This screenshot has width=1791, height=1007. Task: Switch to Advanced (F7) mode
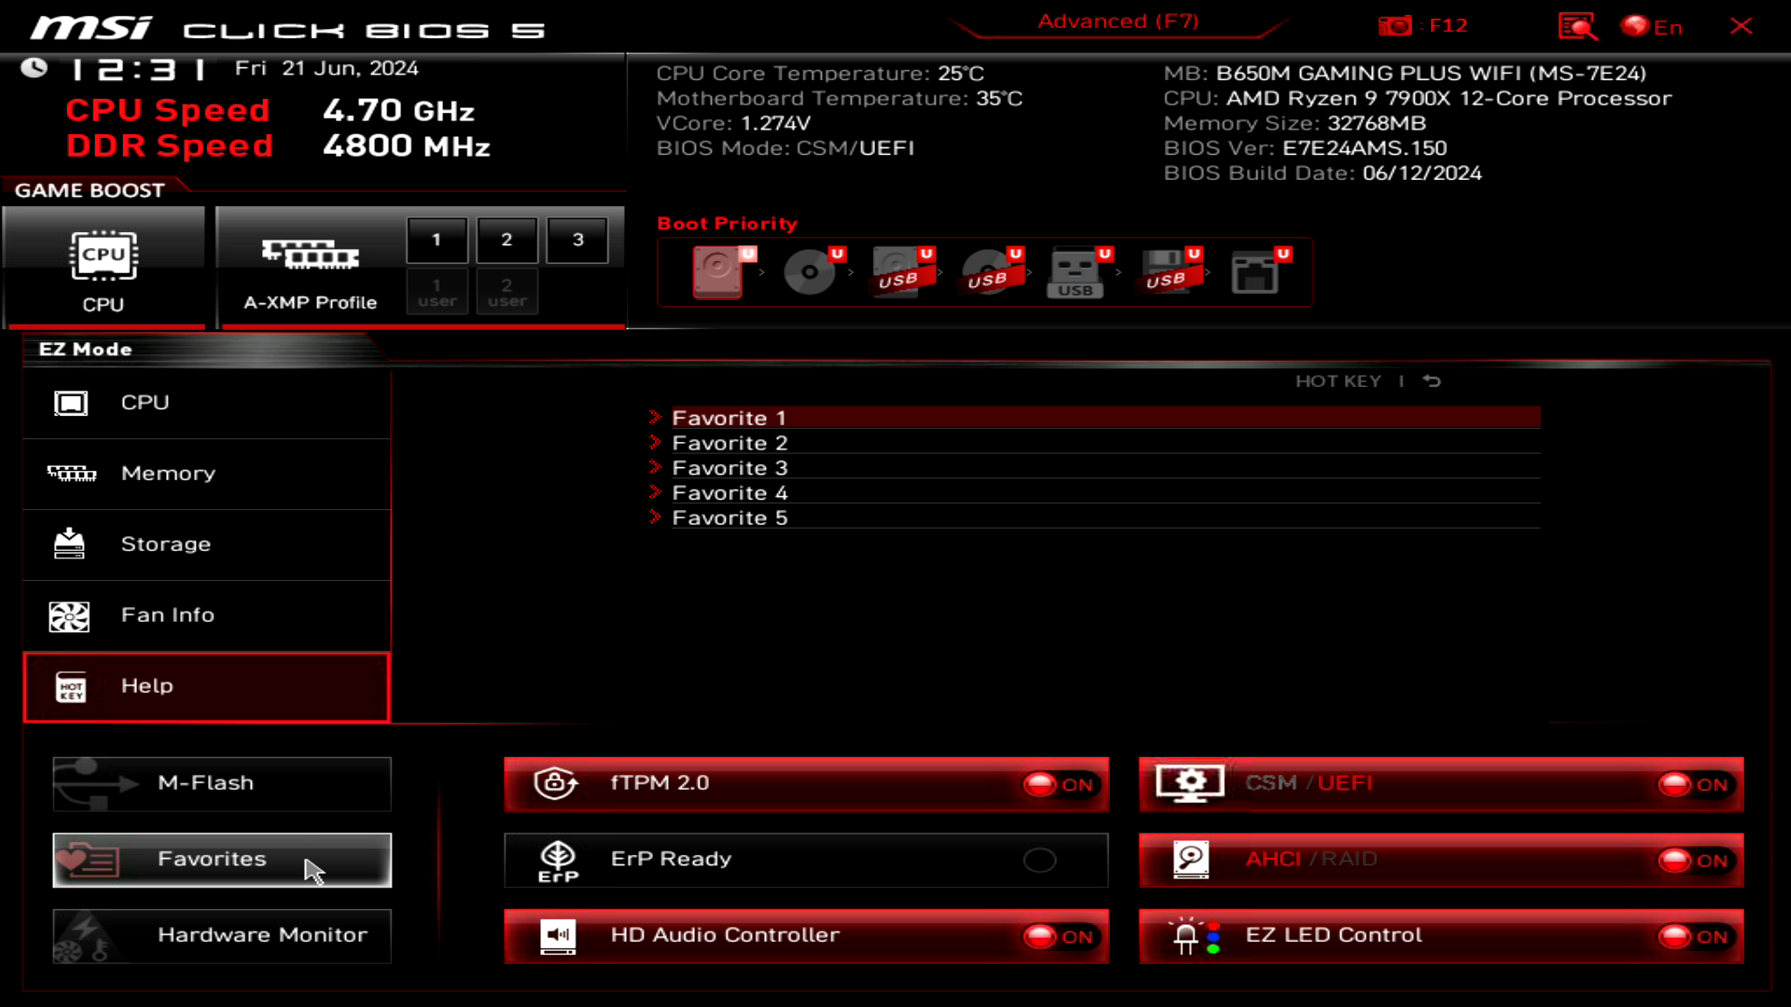click(1118, 21)
